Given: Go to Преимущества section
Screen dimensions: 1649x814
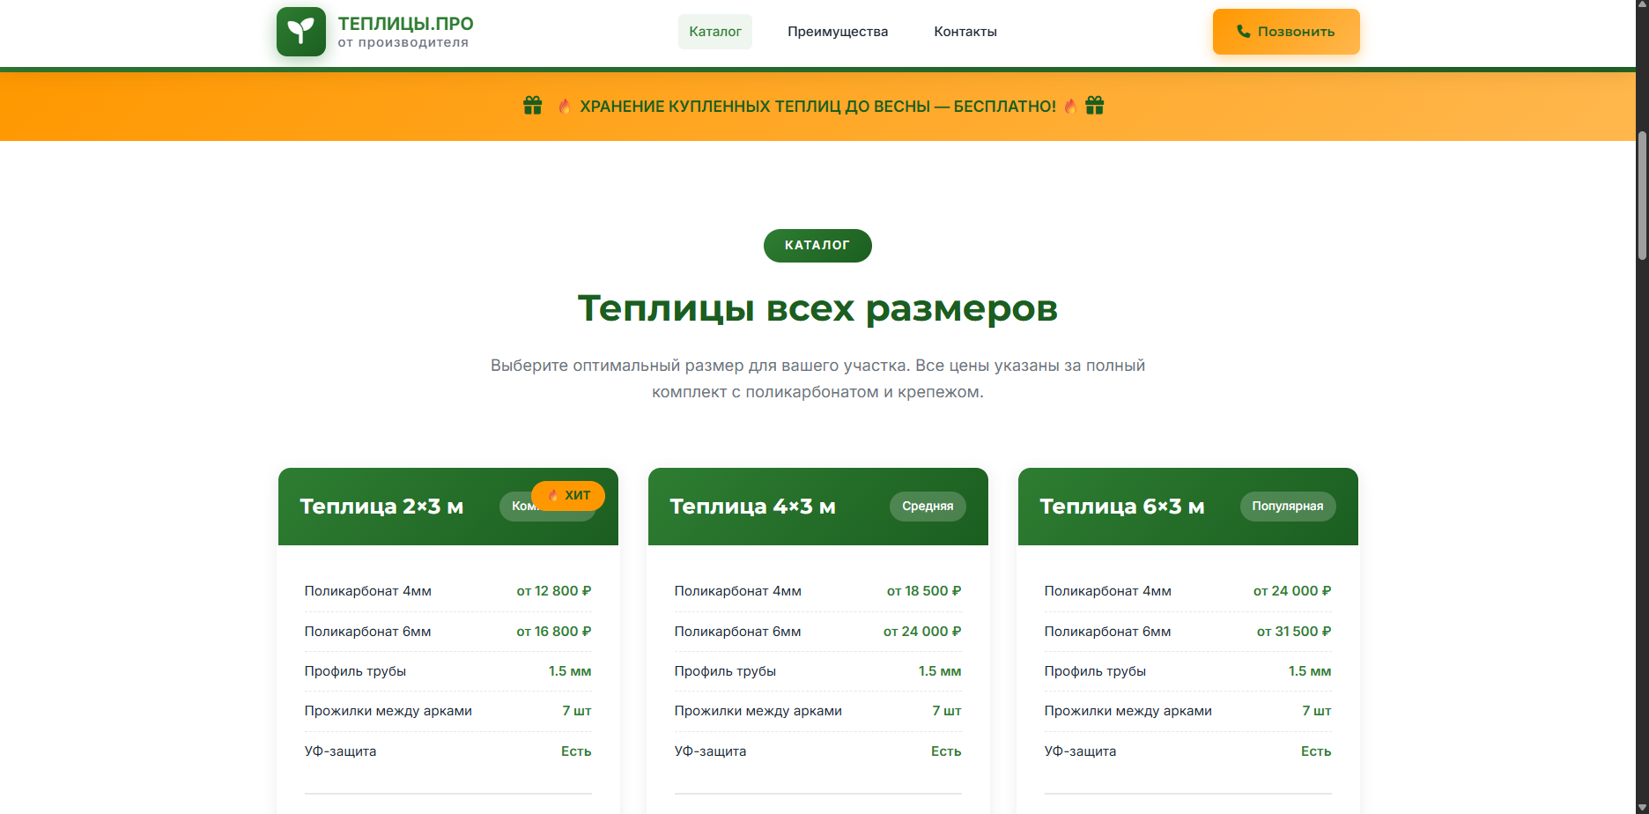Looking at the screenshot, I should tap(838, 32).
